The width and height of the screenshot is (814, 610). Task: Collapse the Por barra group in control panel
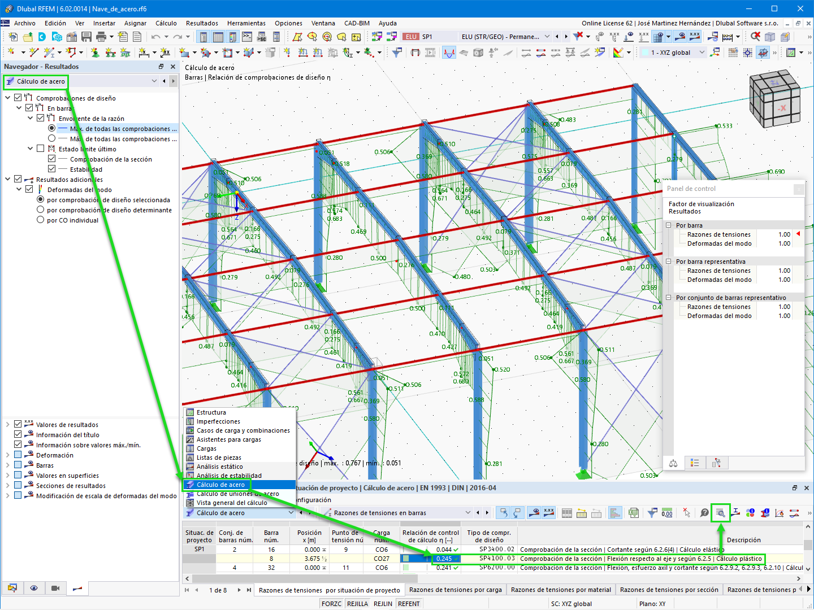(668, 225)
